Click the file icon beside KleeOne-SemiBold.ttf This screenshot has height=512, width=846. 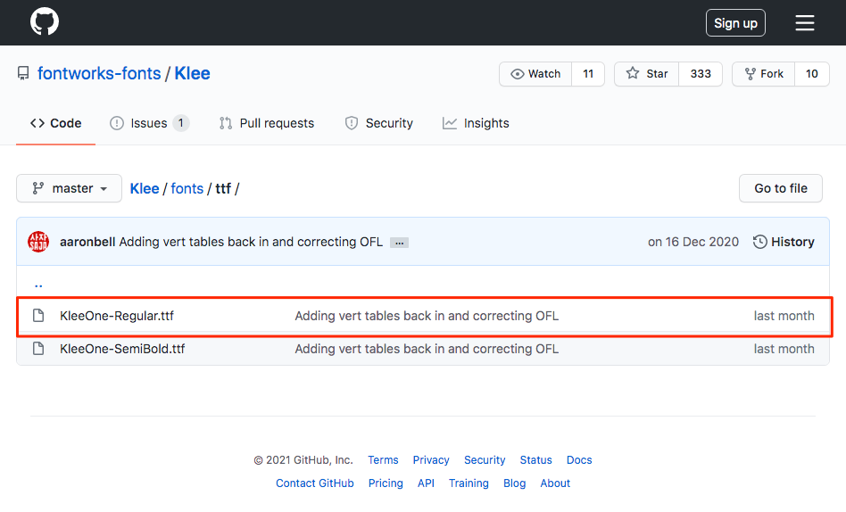(x=38, y=349)
